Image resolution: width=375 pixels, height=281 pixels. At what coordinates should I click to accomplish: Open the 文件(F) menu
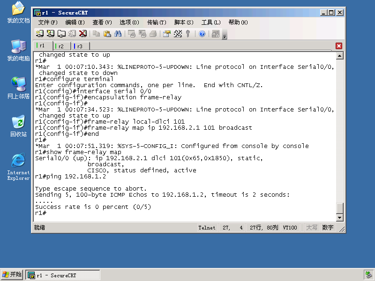tap(48, 22)
